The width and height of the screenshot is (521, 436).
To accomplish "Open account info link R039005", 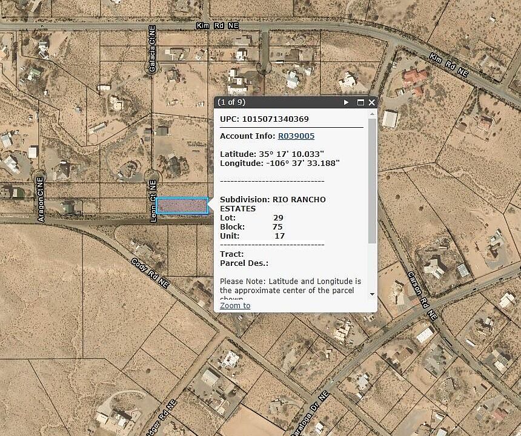I will tap(296, 136).
